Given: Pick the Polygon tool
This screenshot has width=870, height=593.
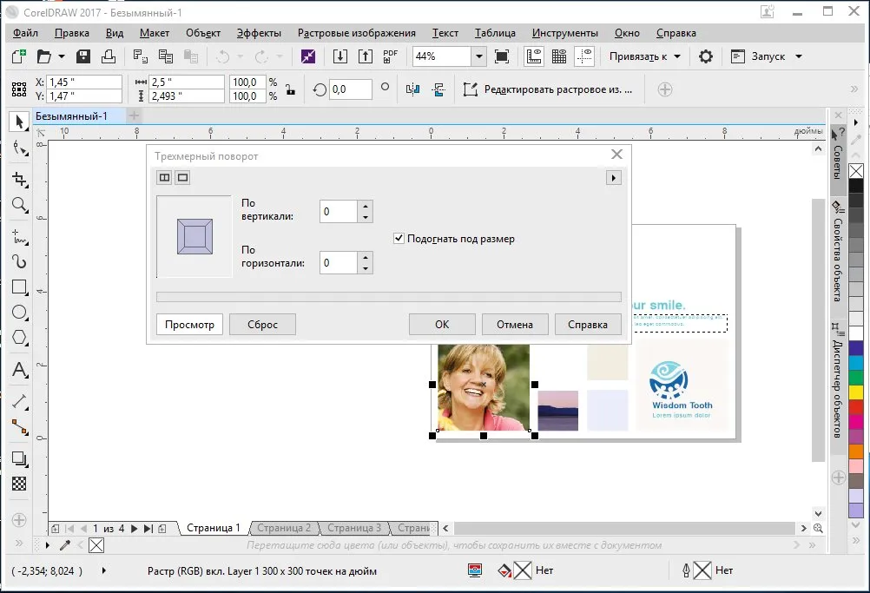Looking at the screenshot, I should pyautogui.click(x=19, y=337).
